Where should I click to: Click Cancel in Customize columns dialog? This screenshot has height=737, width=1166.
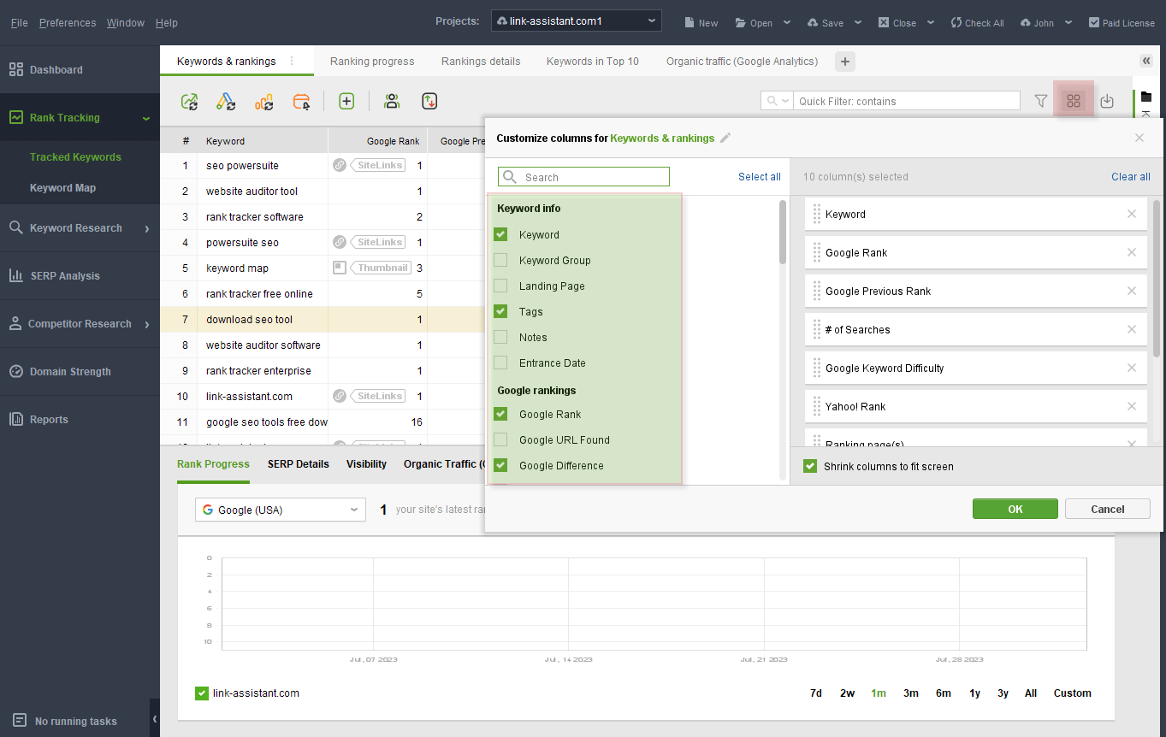(x=1108, y=509)
